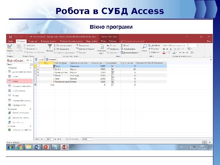Click the Undo arrow in title bar
220x165 pixels.
pos(16,36)
